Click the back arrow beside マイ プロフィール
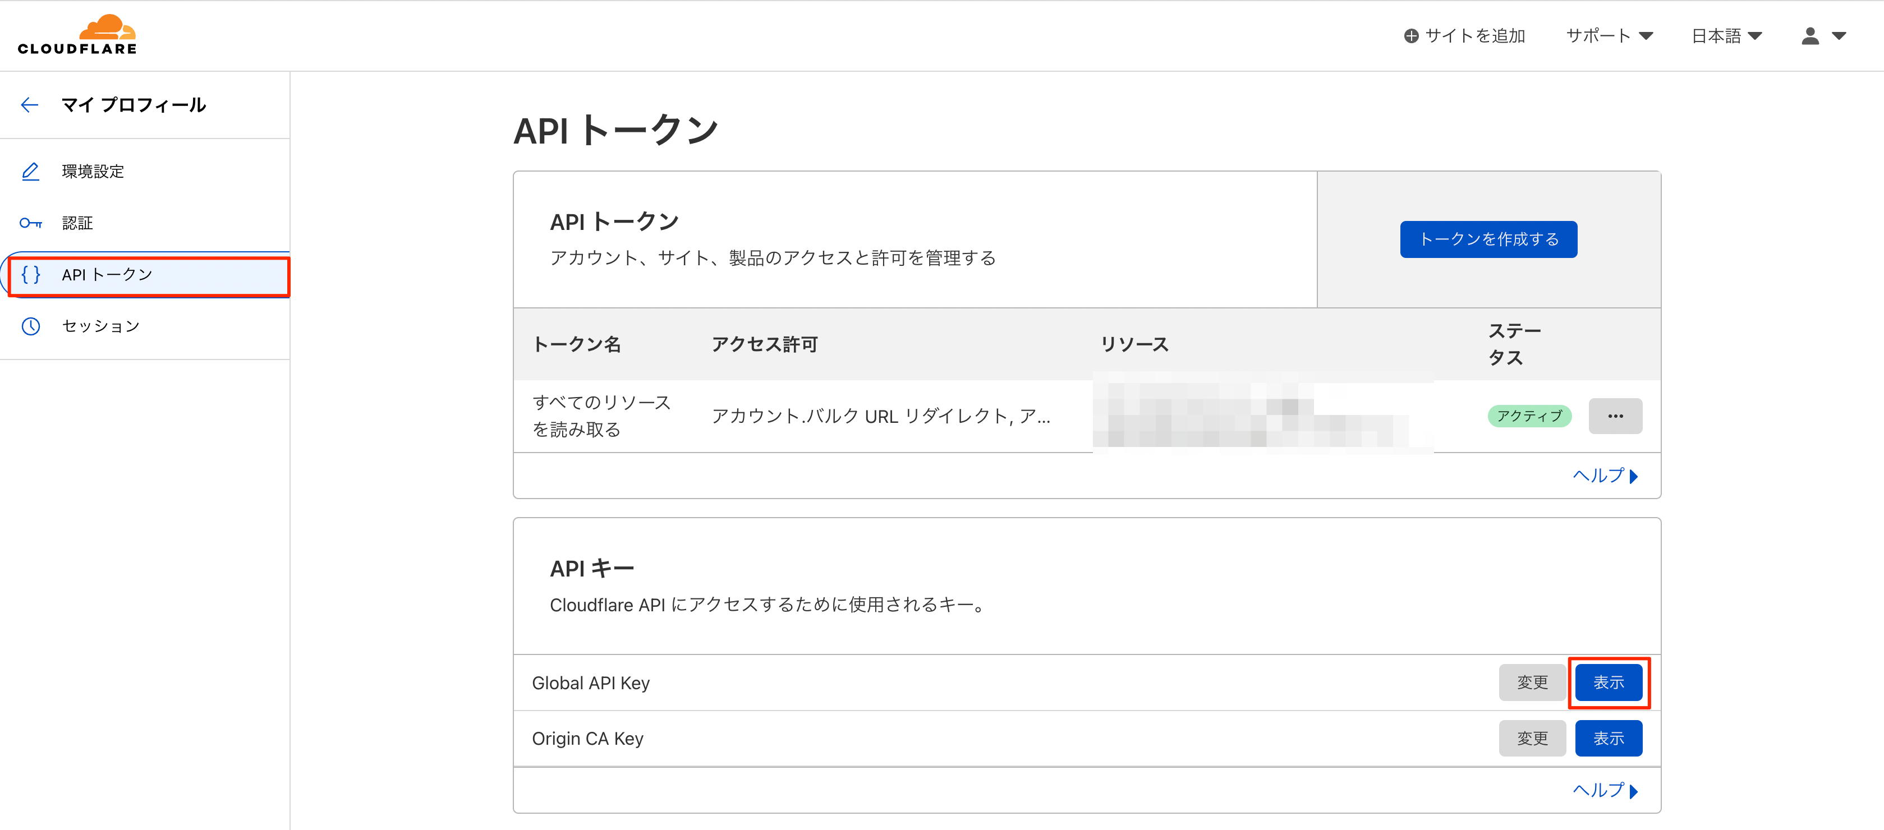Viewport: 1884px width, 830px height. pos(29,105)
